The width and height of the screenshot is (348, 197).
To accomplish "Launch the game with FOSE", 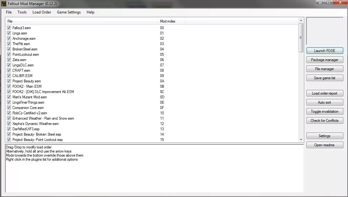I will (325, 50).
